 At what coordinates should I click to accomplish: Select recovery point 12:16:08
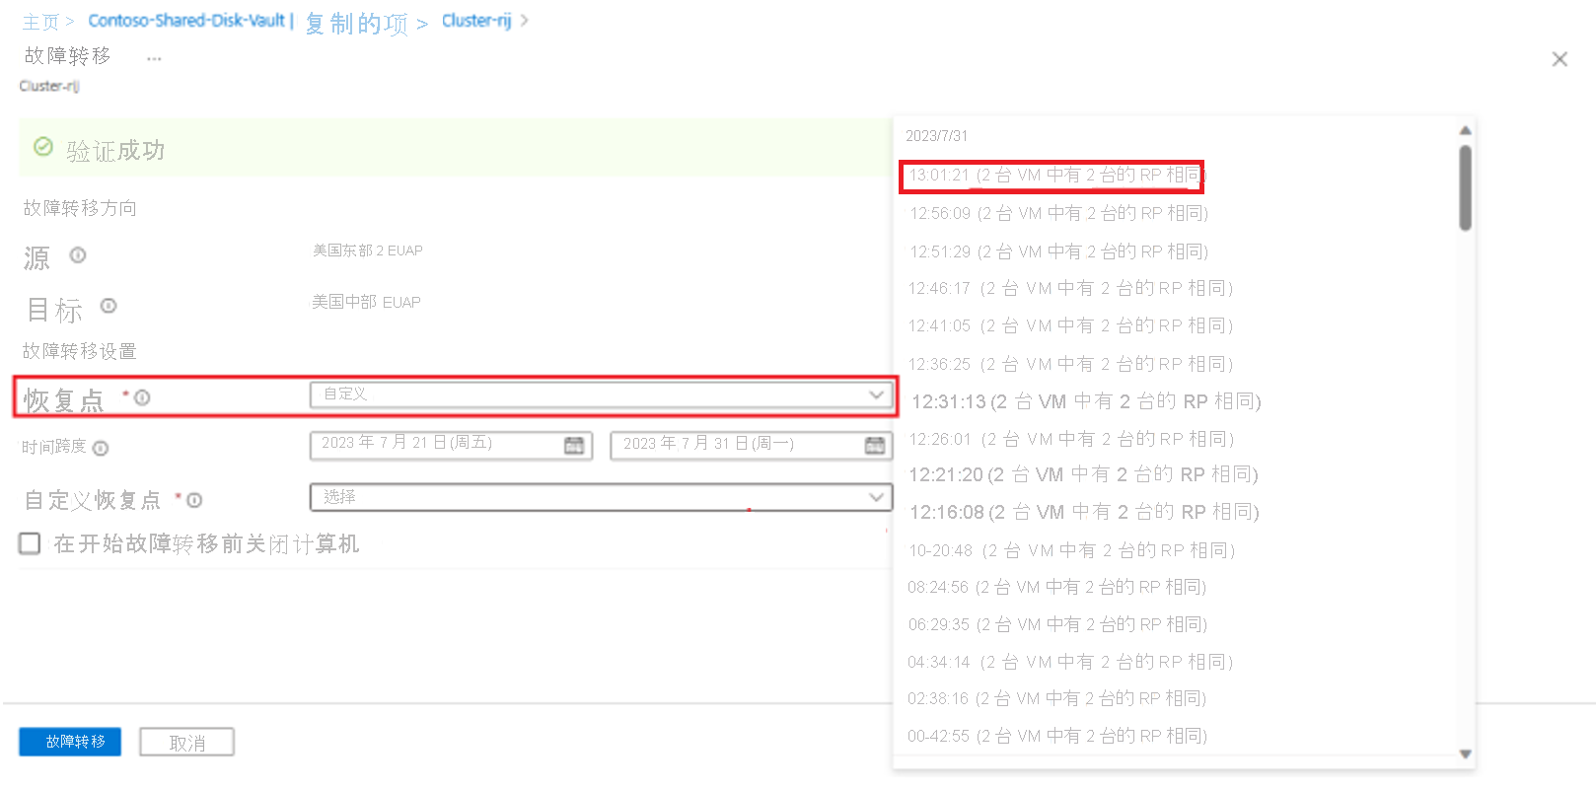pyautogui.click(x=1084, y=512)
